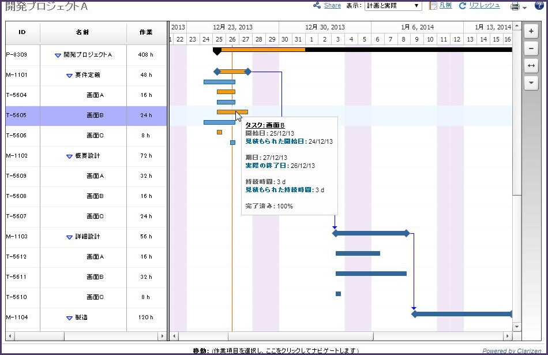Collapse the 開発プロジェクトA root node
The width and height of the screenshot is (548, 355).
point(58,55)
